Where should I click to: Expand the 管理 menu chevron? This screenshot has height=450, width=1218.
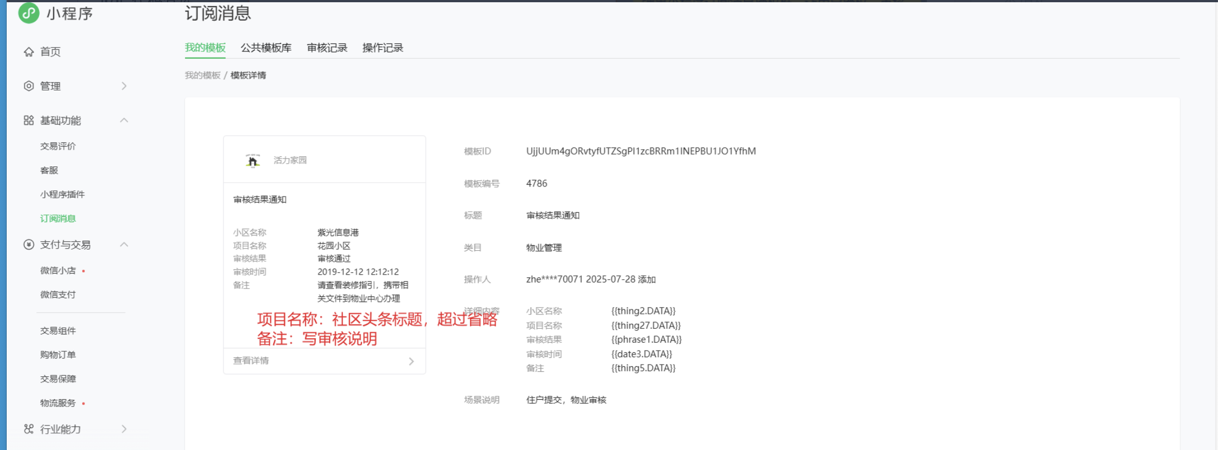pyautogui.click(x=124, y=86)
